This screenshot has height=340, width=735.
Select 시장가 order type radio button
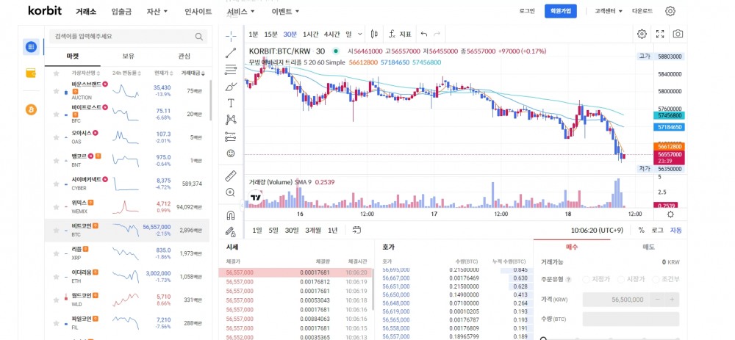[x=620, y=278]
